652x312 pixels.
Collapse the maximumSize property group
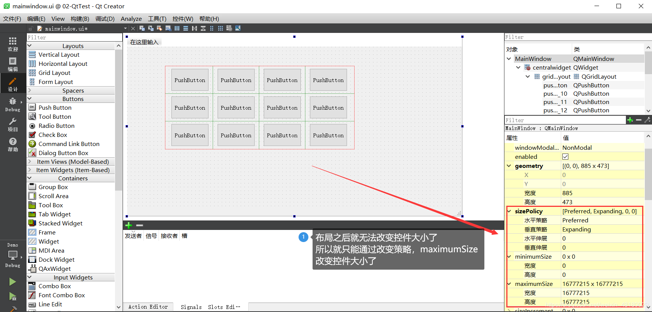509,284
